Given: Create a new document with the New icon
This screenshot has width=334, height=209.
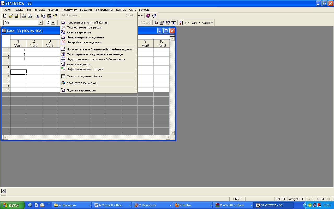Looking at the screenshot, I should point(5,16).
